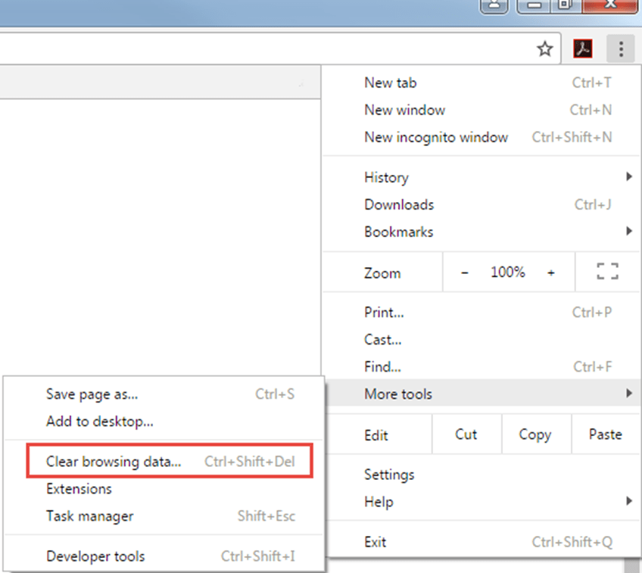
Task: Increase zoom with the plus button
Action: tap(551, 272)
